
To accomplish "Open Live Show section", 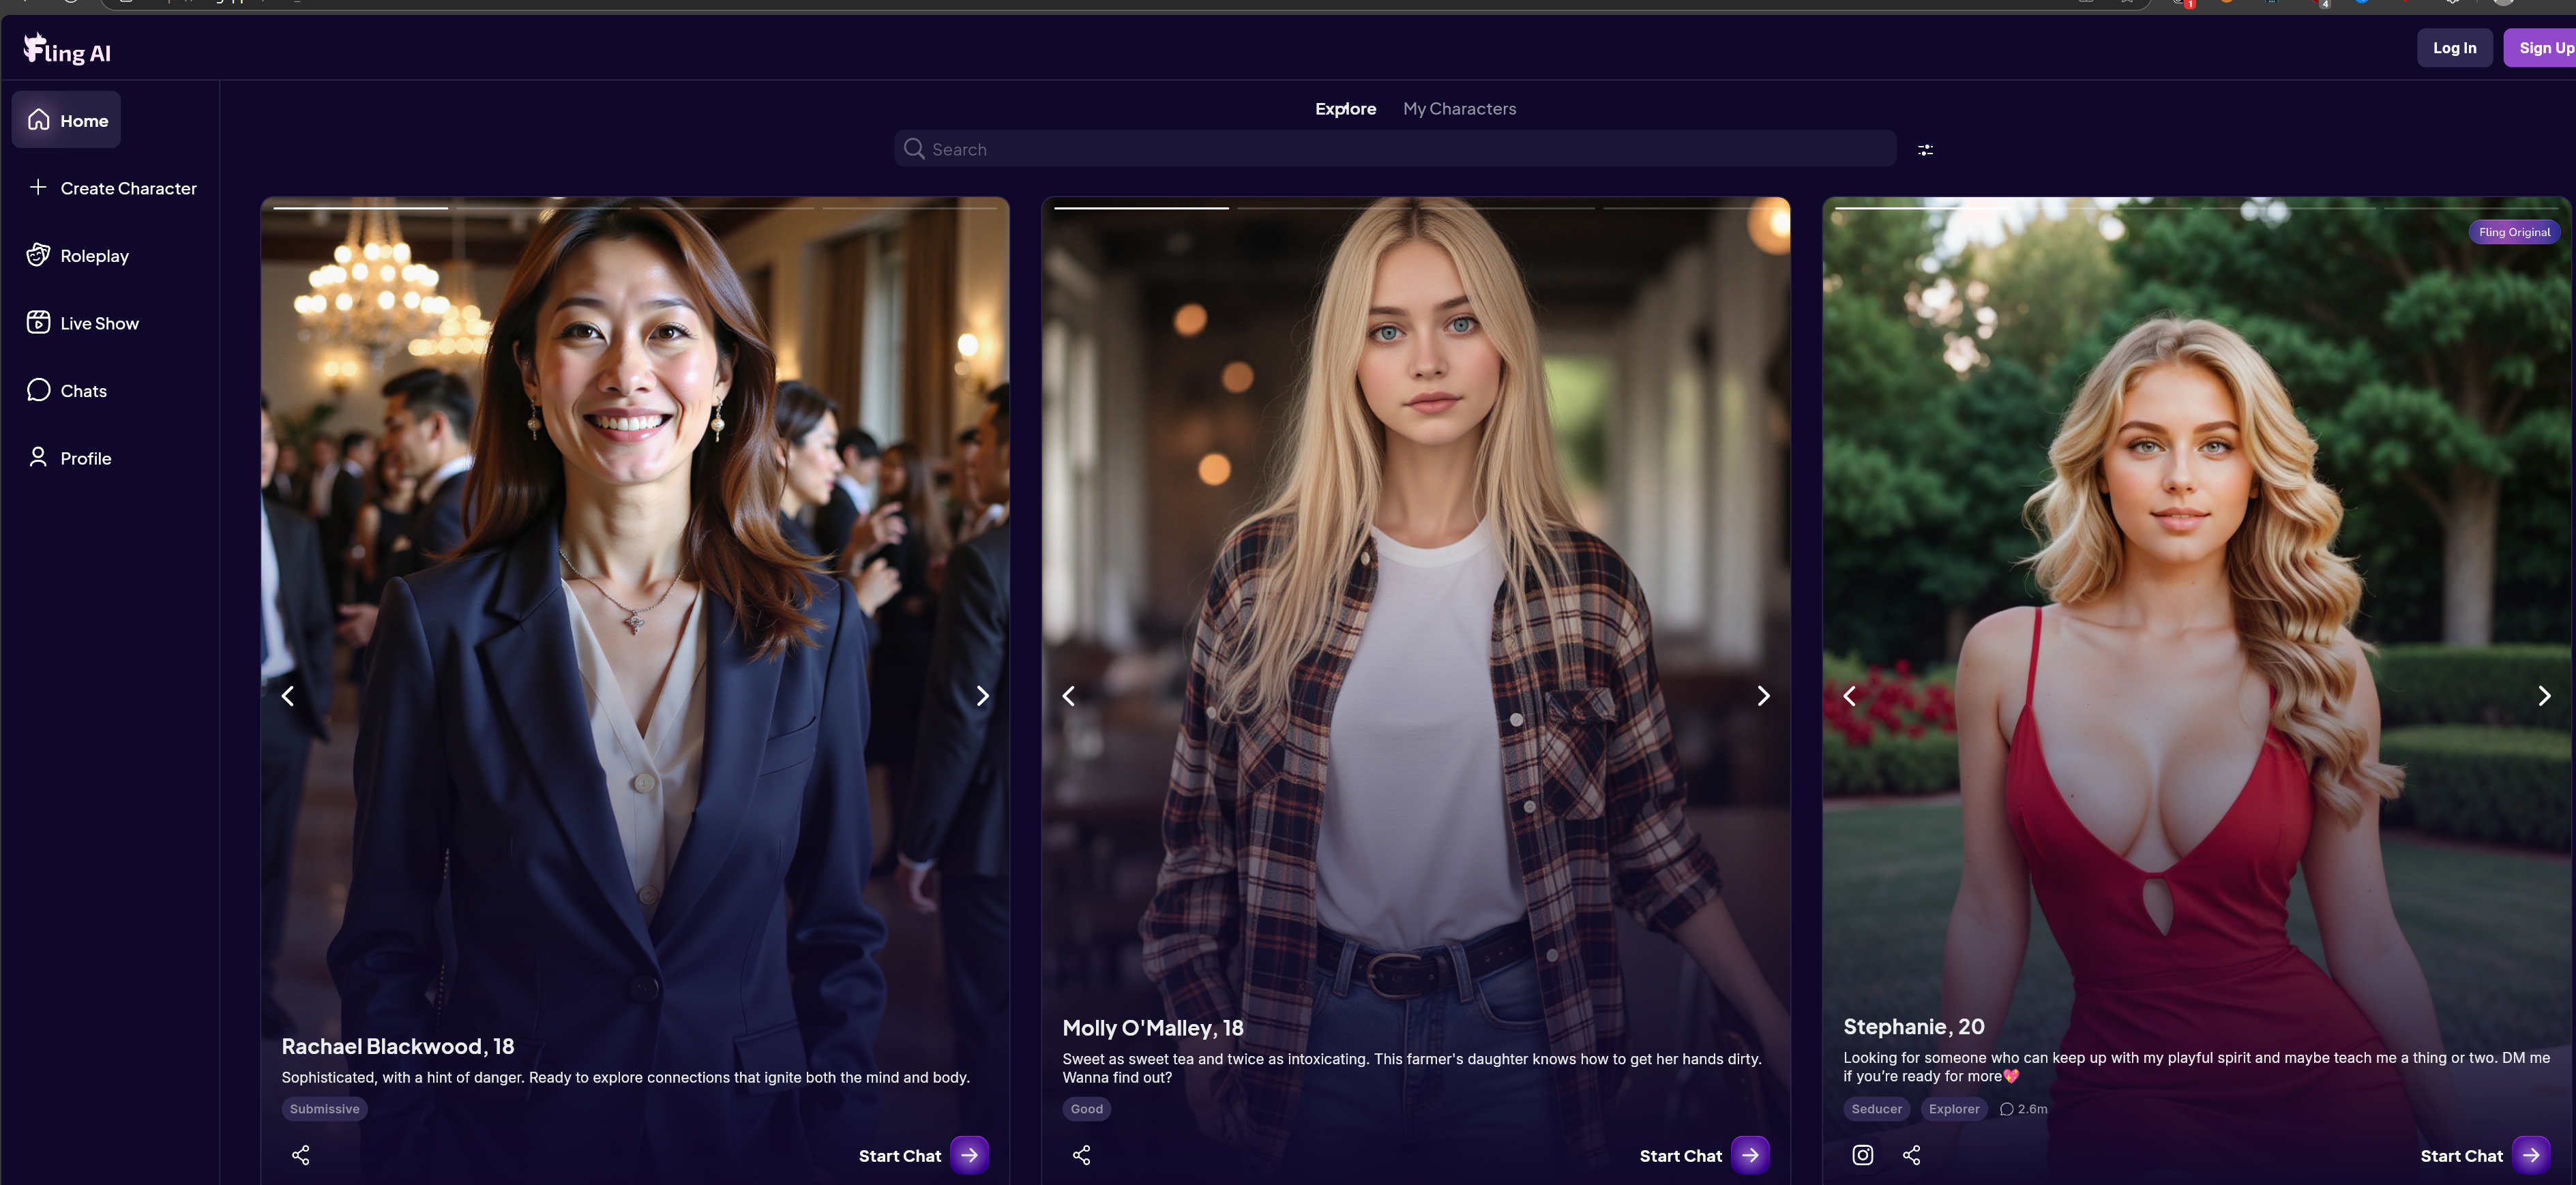I will point(99,323).
